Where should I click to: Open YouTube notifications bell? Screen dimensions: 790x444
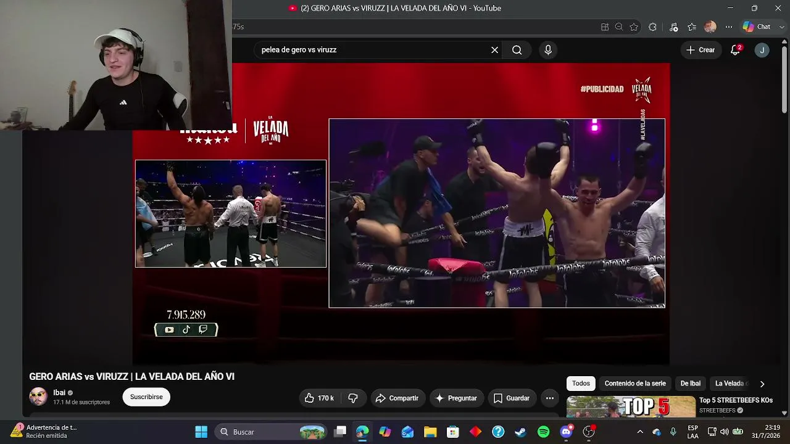click(x=735, y=50)
